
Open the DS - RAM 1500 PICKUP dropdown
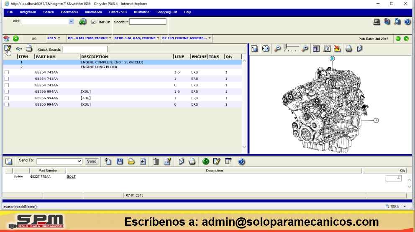click(90, 38)
